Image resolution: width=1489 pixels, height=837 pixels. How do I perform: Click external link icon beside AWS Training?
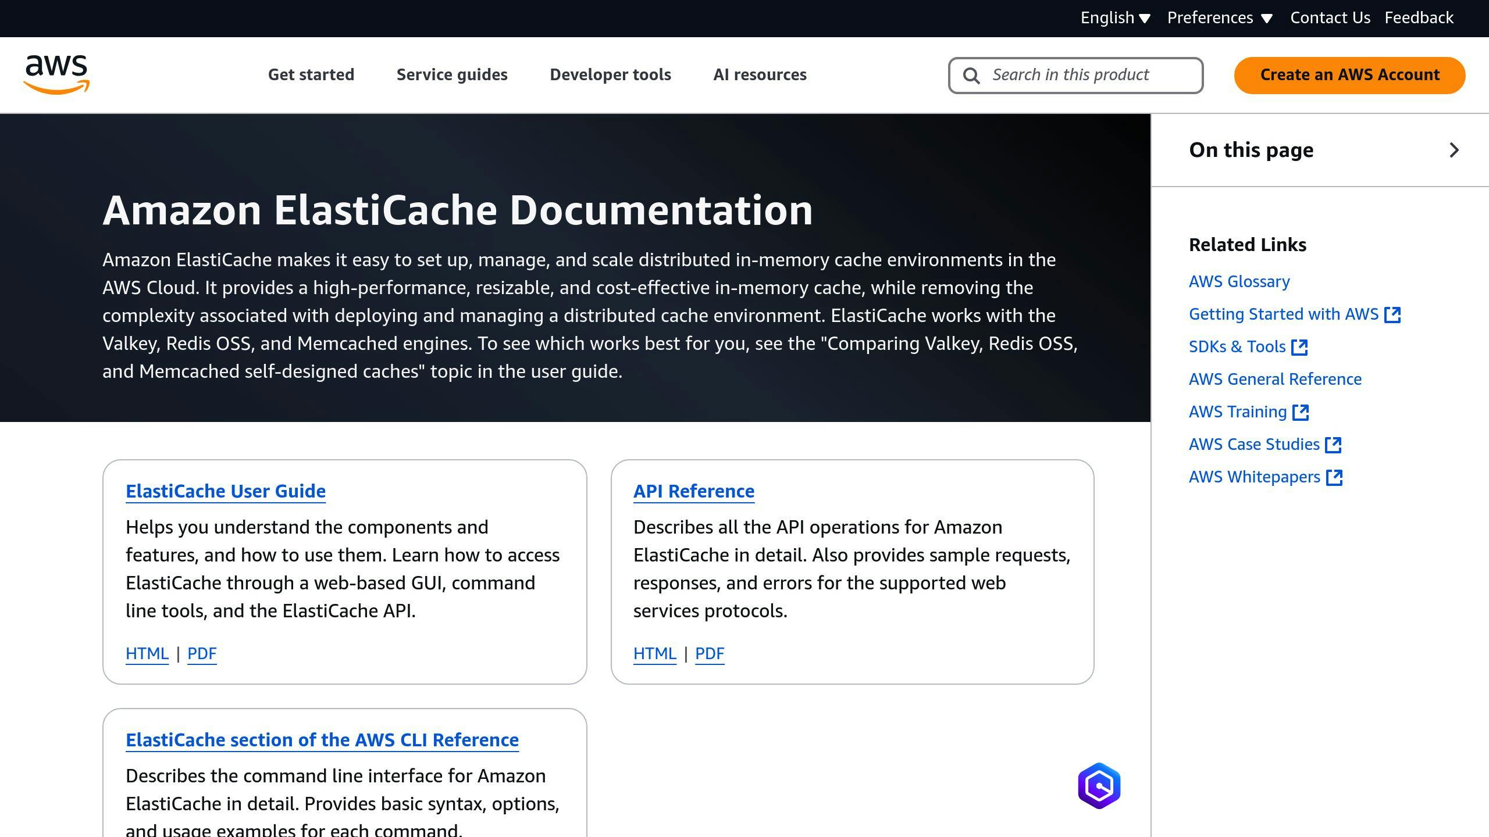pyautogui.click(x=1301, y=412)
